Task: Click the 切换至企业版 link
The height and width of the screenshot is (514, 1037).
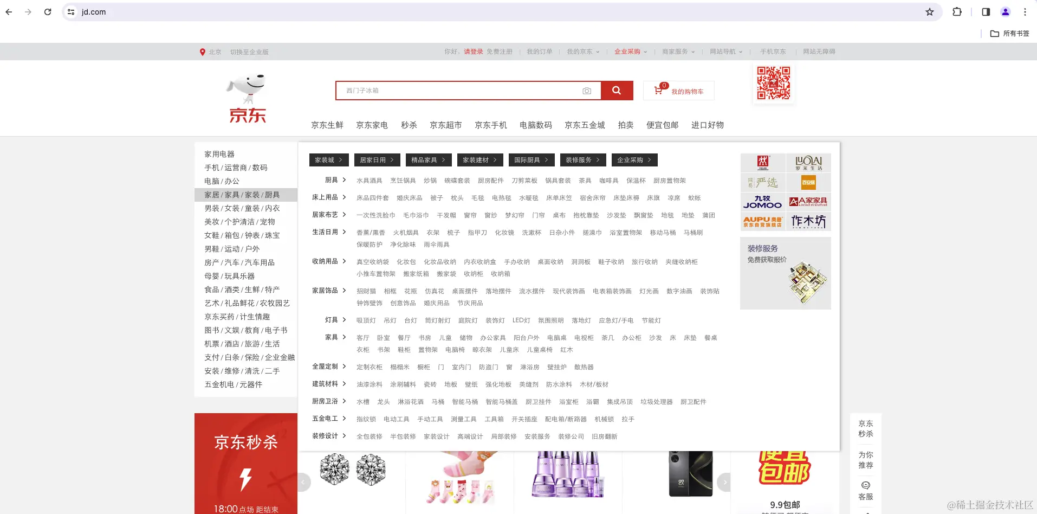Action: click(x=249, y=52)
